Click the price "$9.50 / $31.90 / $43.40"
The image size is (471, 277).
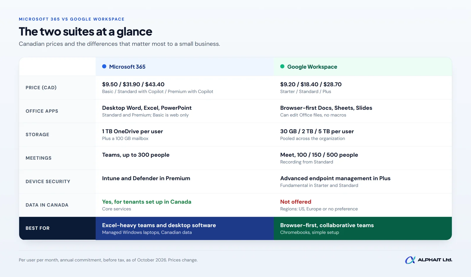pyautogui.click(x=133, y=84)
